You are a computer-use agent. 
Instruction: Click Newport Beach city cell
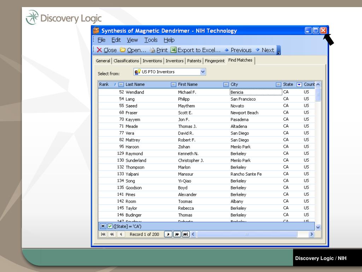(x=256, y=113)
